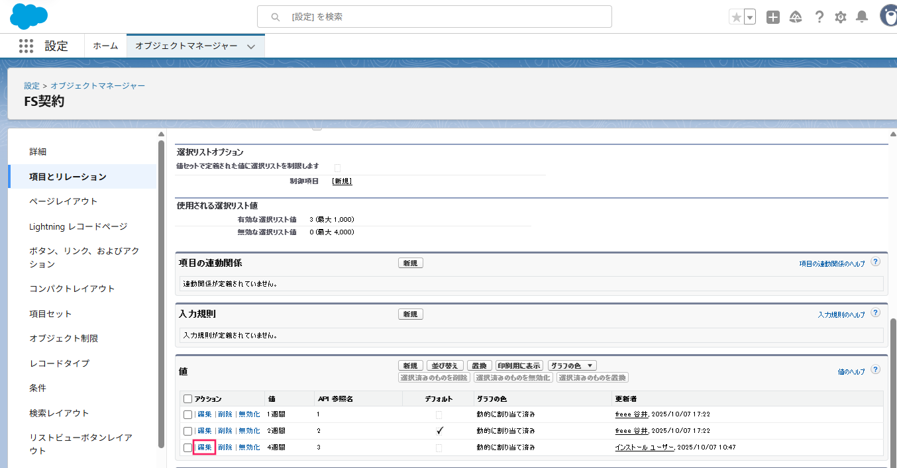The image size is (897, 468).
Task: Open the user profile avatar
Action: tap(888, 17)
